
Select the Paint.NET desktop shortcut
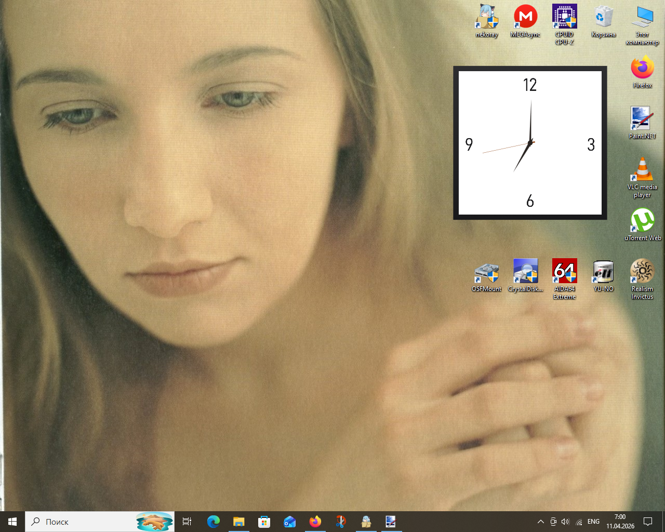[642, 119]
